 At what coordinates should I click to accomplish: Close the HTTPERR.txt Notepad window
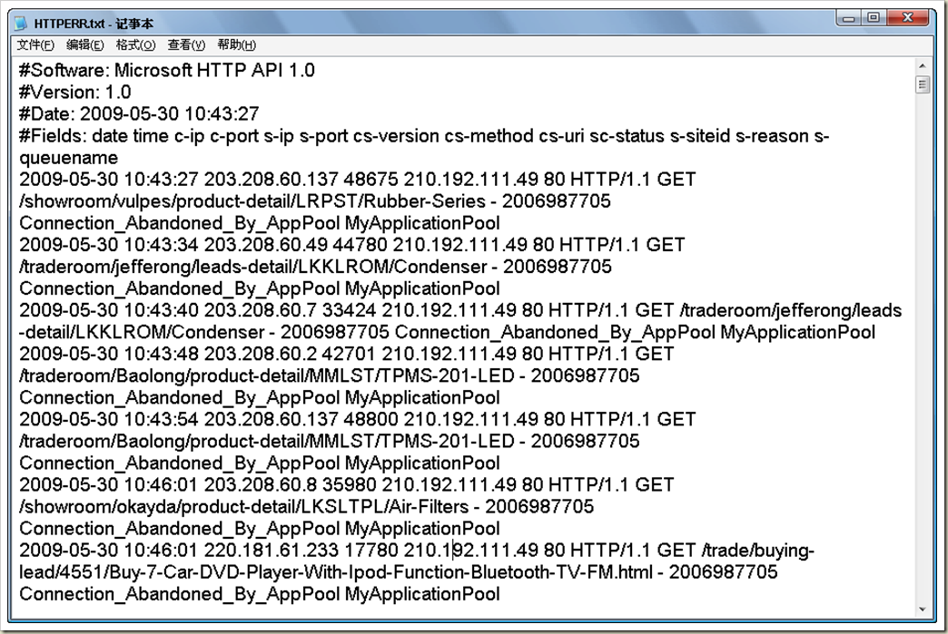[908, 18]
